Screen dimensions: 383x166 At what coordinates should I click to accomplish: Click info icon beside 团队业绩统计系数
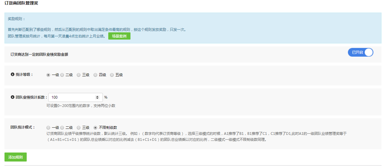(13, 97)
